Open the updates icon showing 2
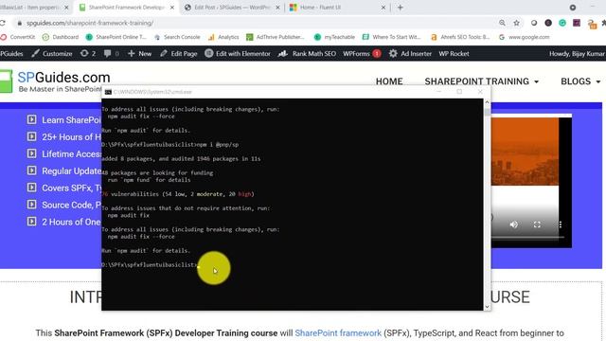This screenshot has width=606, height=341. click(x=88, y=54)
